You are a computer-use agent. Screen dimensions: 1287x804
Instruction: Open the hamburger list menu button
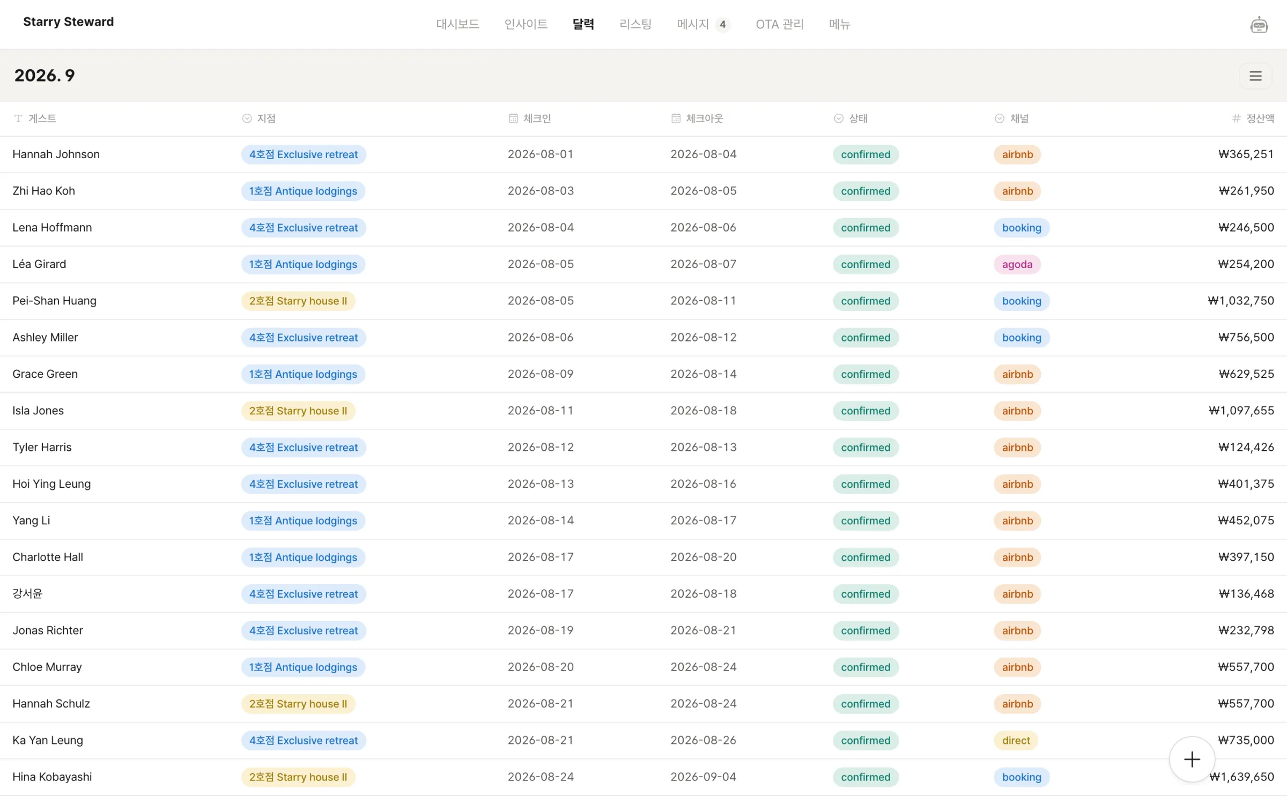click(x=1255, y=76)
